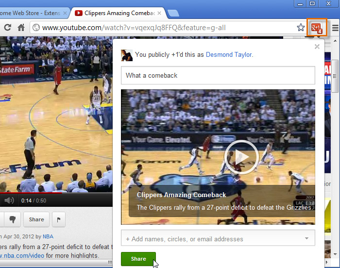The width and height of the screenshot is (340, 268).
Task: Close the +1 share popup
Action: coord(317,47)
